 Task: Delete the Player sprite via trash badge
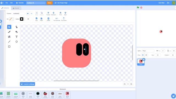point(144,59)
